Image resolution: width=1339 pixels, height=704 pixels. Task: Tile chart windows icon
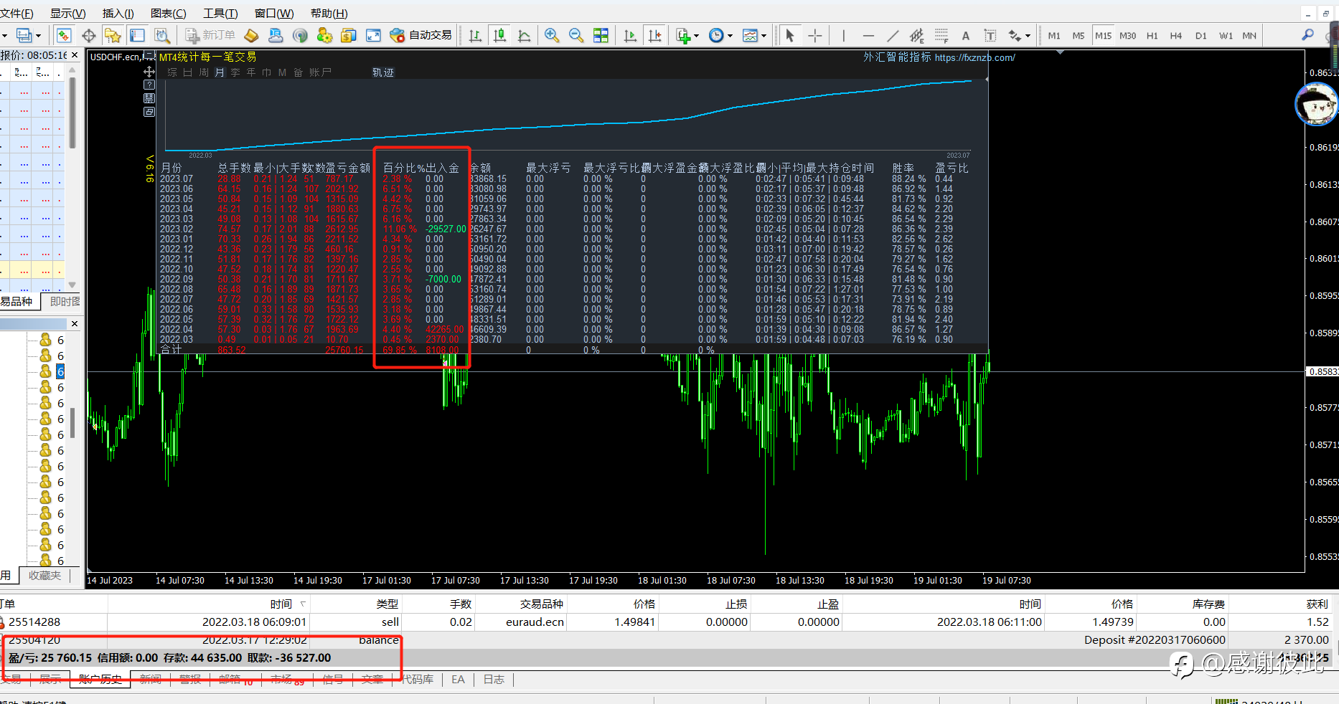click(x=601, y=35)
